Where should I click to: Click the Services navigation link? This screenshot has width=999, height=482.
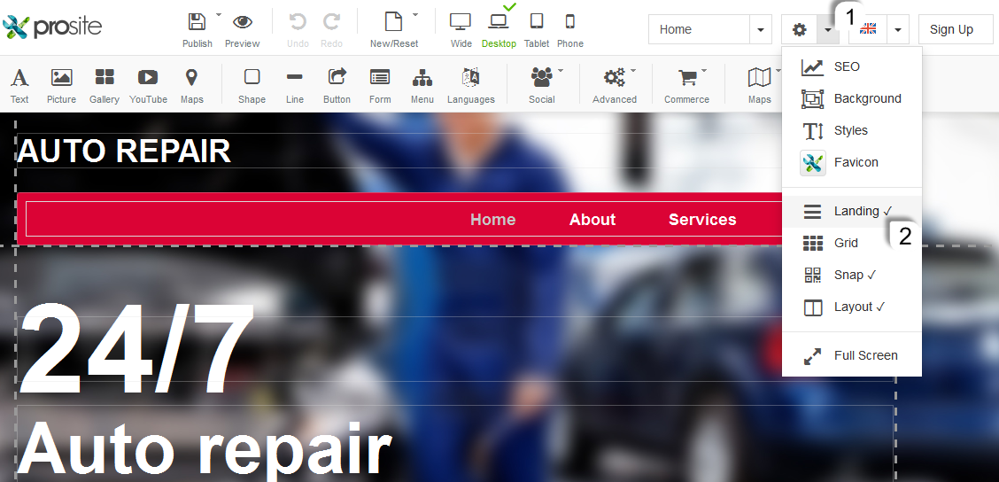[702, 220]
